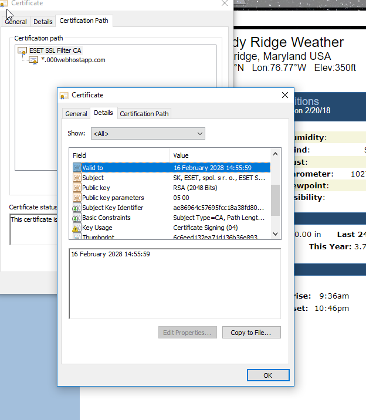Click Copy to File button
The width and height of the screenshot is (366, 420).
[x=250, y=333]
